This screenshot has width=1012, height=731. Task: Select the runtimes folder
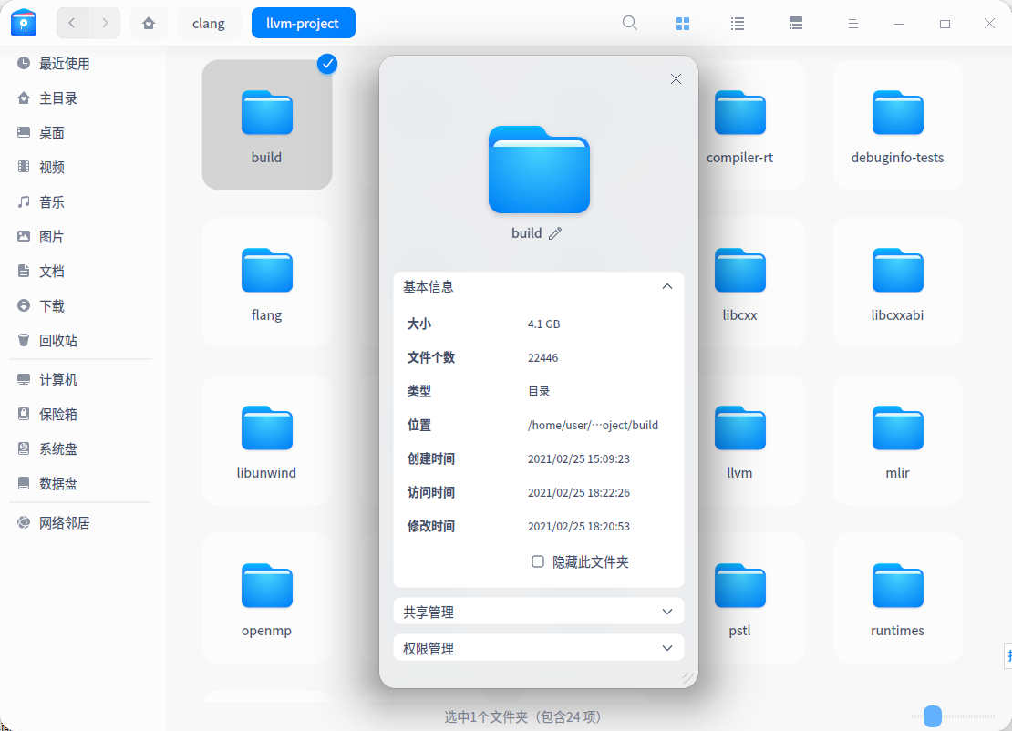898,598
